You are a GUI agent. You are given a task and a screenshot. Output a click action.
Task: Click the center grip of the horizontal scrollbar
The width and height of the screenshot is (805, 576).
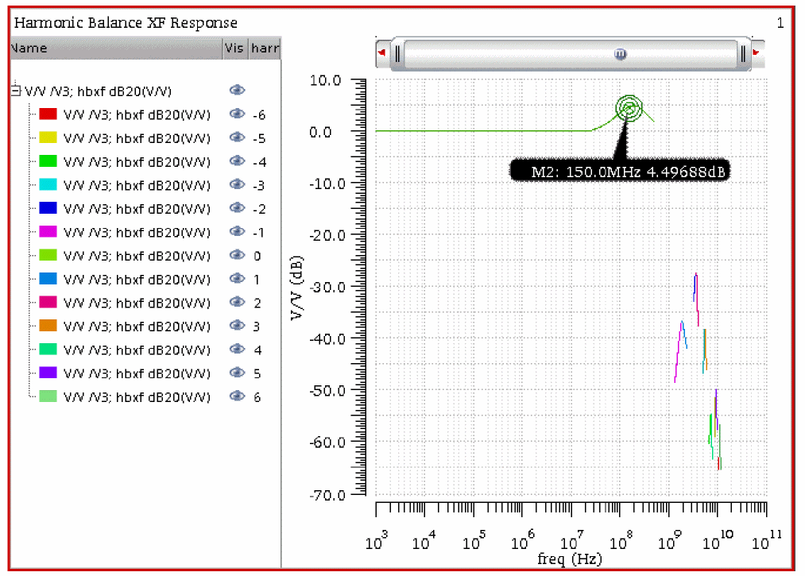[620, 53]
